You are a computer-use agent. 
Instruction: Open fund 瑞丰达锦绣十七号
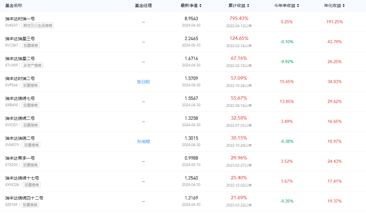(22, 178)
